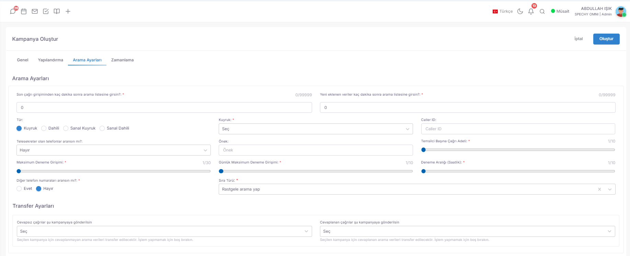Click the plus add icon
The width and height of the screenshot is (630, 256).
[68, 11]
